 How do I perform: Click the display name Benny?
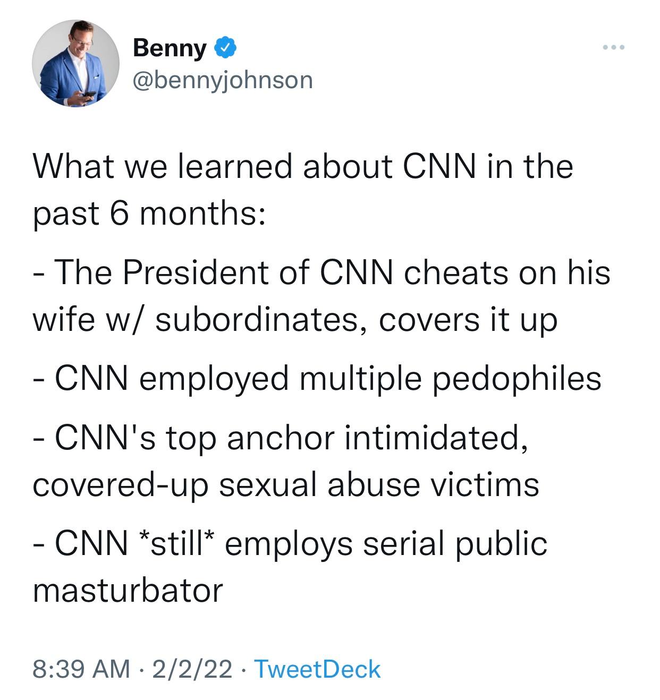[170, 48]
